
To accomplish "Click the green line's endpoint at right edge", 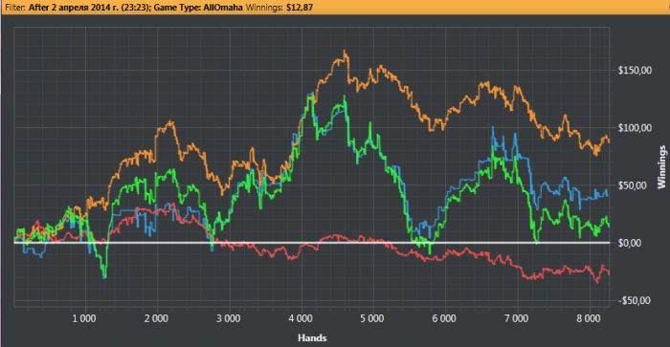I will [x=609, y=227].
